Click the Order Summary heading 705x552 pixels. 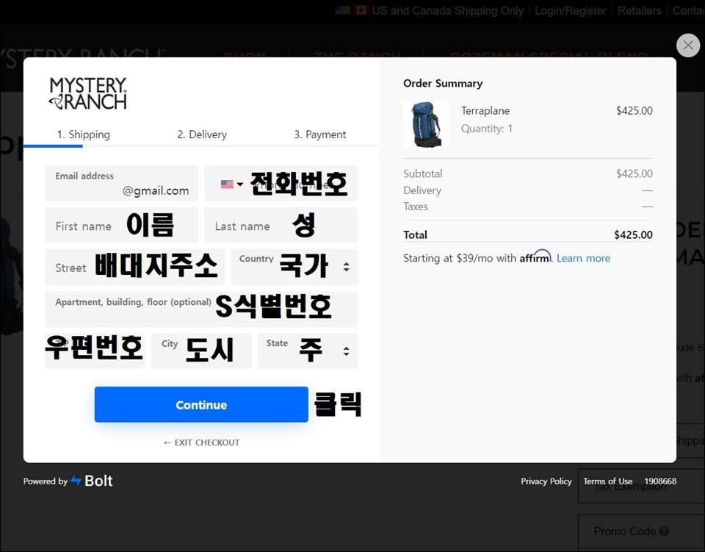click(443, 83)
